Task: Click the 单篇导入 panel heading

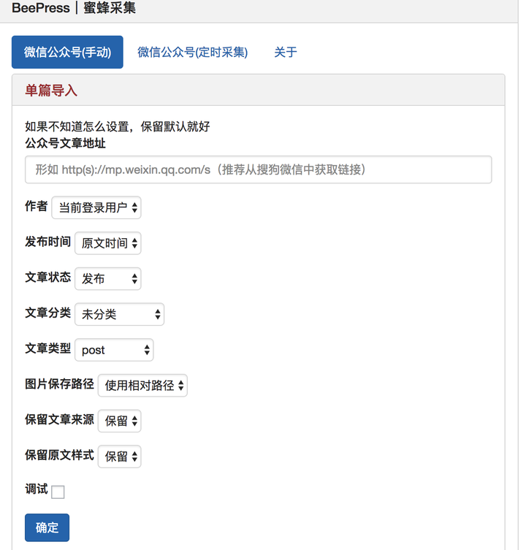Action: click(x=51, y=91)
